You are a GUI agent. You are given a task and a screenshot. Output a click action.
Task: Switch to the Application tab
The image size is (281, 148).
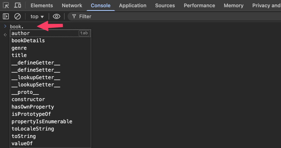coord(132,6)
